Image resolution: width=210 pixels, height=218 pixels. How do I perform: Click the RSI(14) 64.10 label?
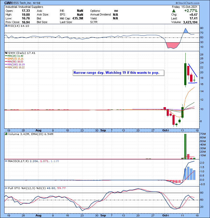pos(19,26)
